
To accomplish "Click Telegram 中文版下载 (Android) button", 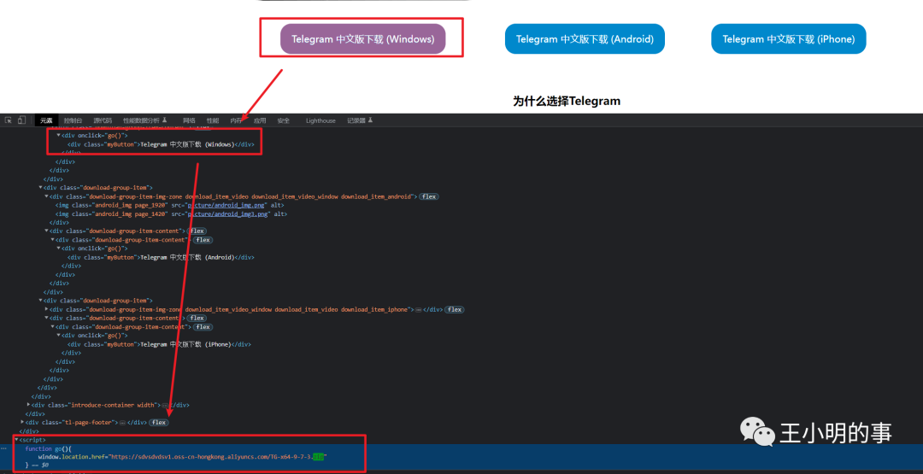I will pos(585,38).
